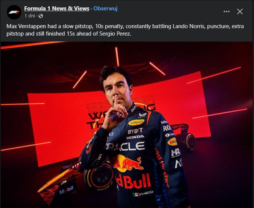This screenshot has width=254, height=208.
Task: Open the post's three-dots options menu
Action: [x=227, y=11]
